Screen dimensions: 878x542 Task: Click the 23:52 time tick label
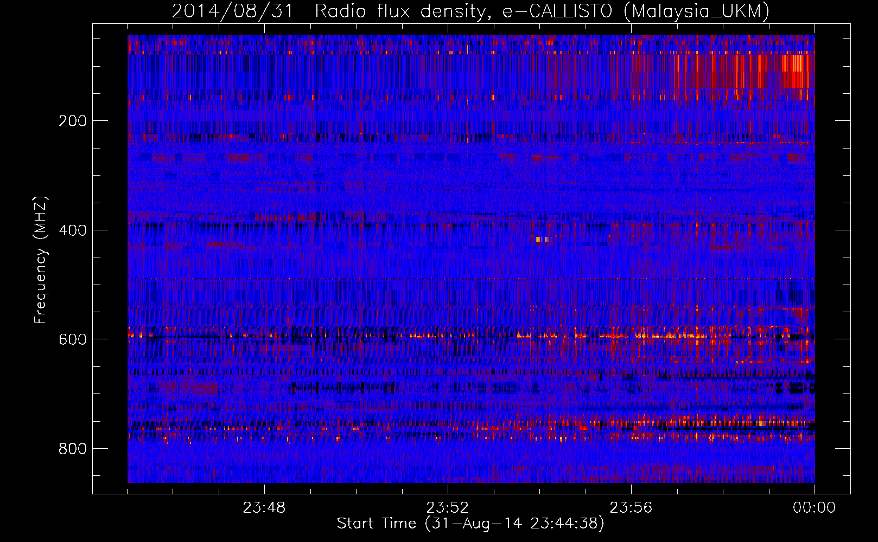tap(447, 508)
